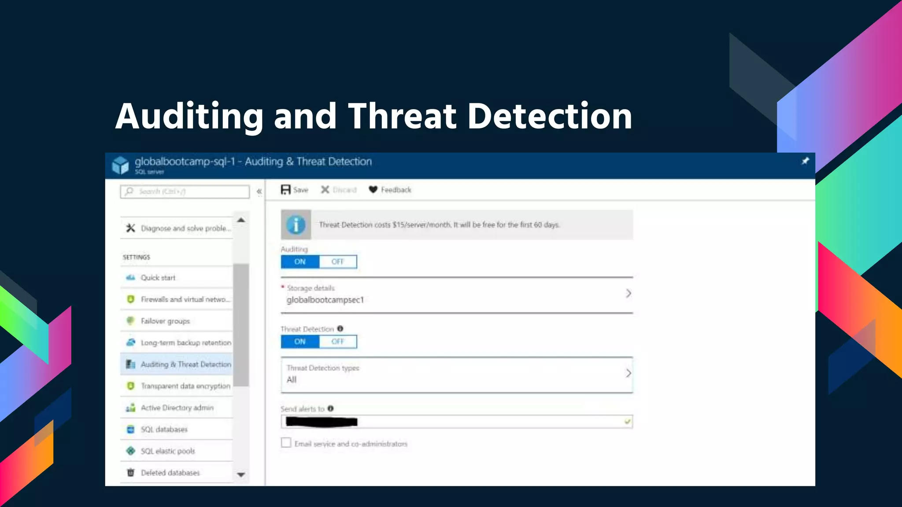Click the Threat Detection costs banner text
Viewport: 902px width, 507px height.
pos(439,225)
